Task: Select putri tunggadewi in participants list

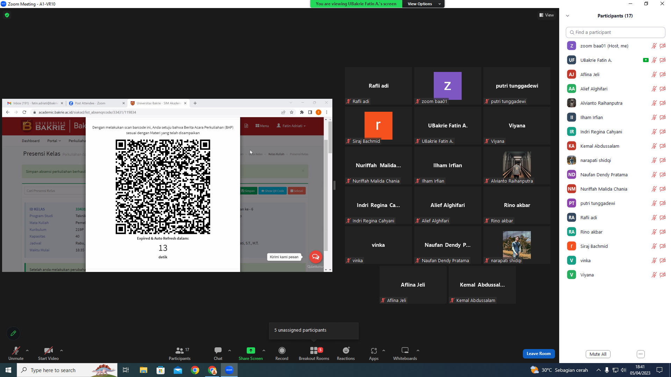Action: pos(615,203)
